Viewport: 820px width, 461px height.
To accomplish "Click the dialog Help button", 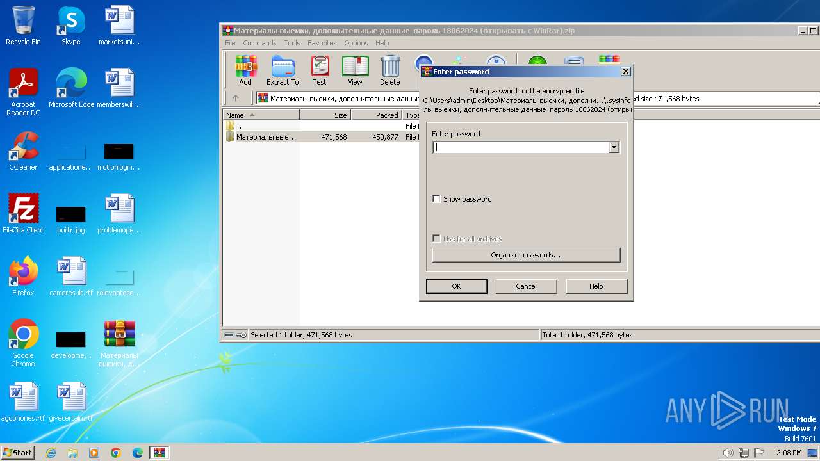I will pyautogui.click(x=596, y=286).
